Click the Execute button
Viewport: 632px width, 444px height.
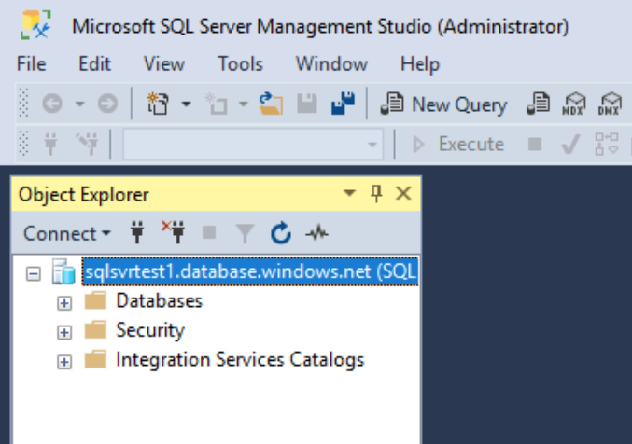click(457, 144)
